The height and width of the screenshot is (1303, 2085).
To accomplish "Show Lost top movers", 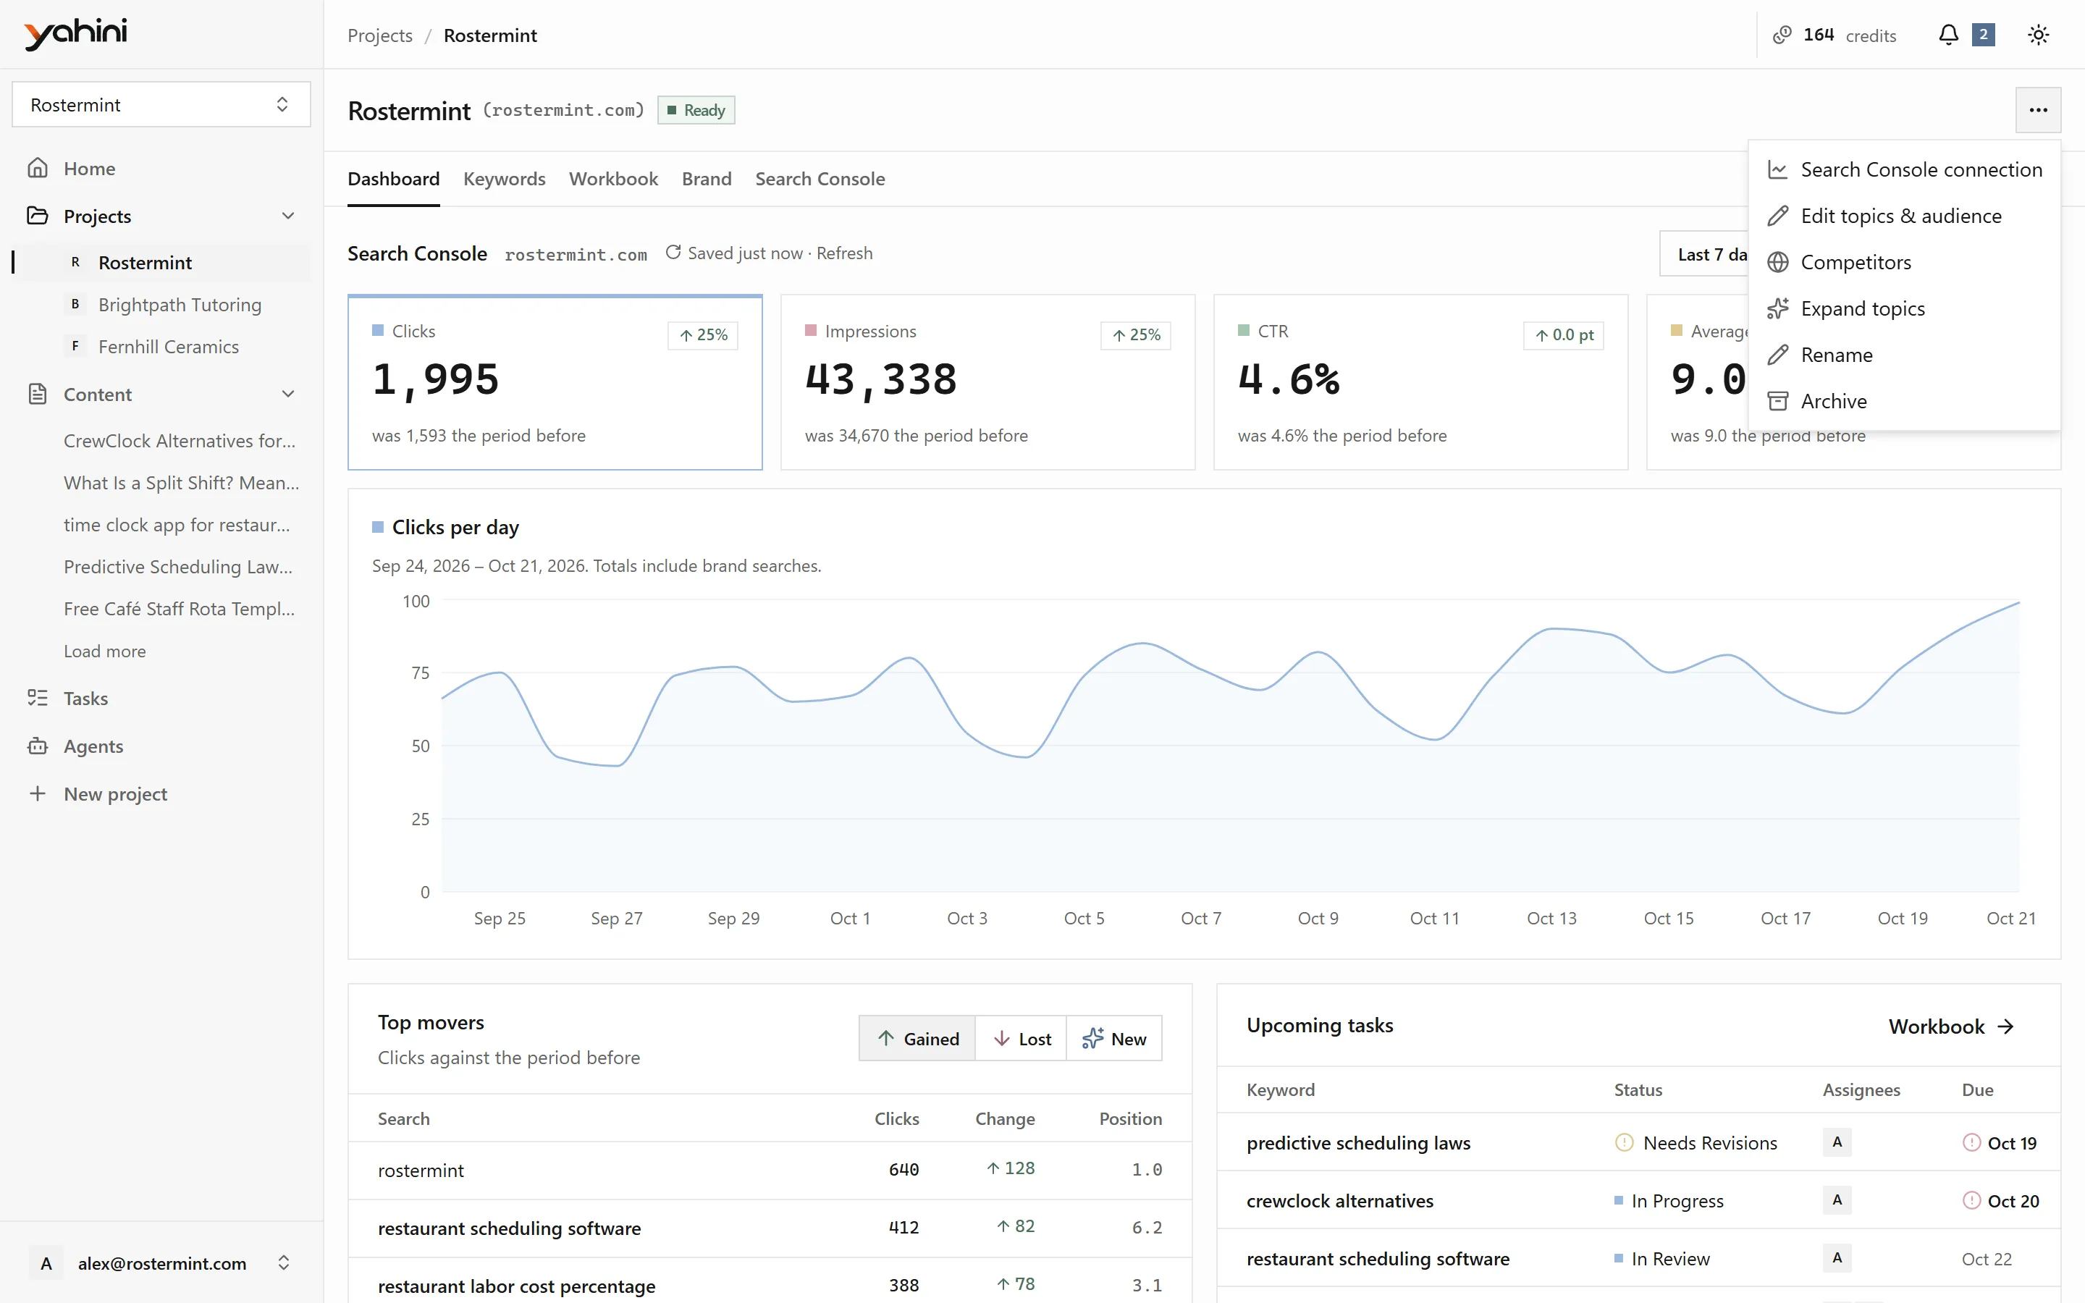I will pyautogui.click(x=1021, y=1039).
